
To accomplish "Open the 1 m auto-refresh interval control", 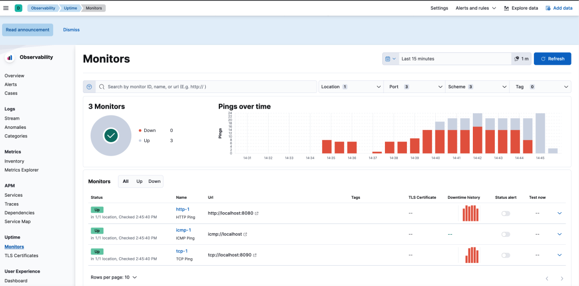I will tap(522, 58).
